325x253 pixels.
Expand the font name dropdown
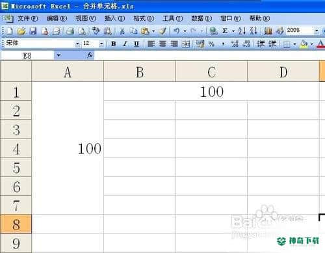[77, 44]
